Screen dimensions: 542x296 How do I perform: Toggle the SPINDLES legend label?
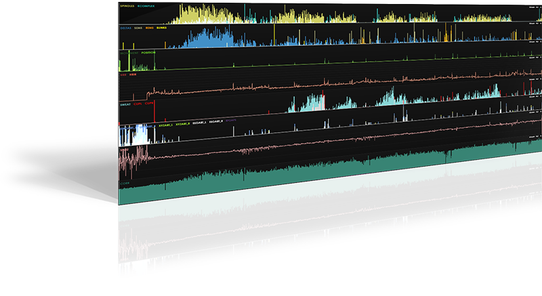pos(127,6)
